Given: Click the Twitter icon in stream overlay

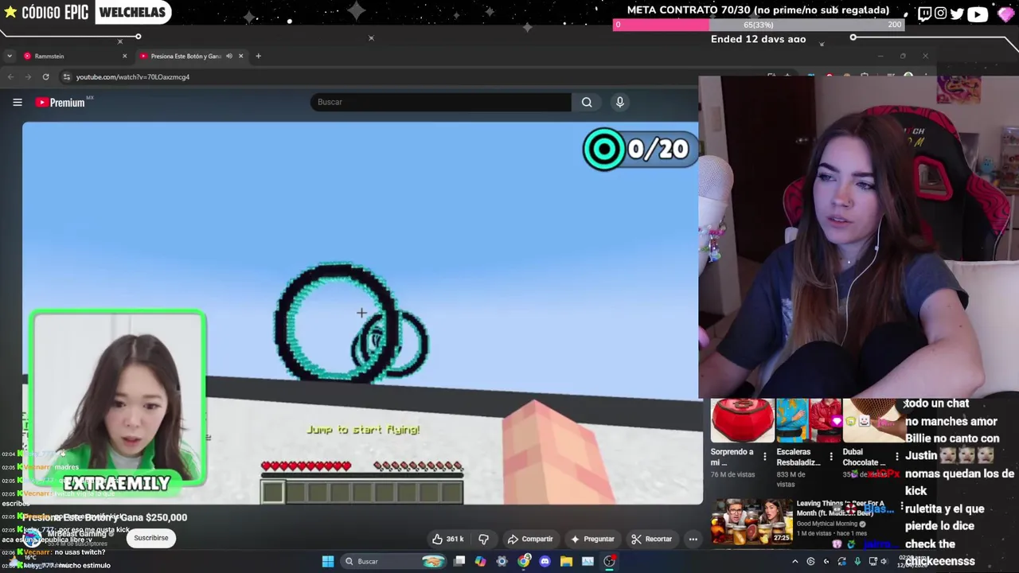Looking at the screenshot, I should [x=957, y=14].
